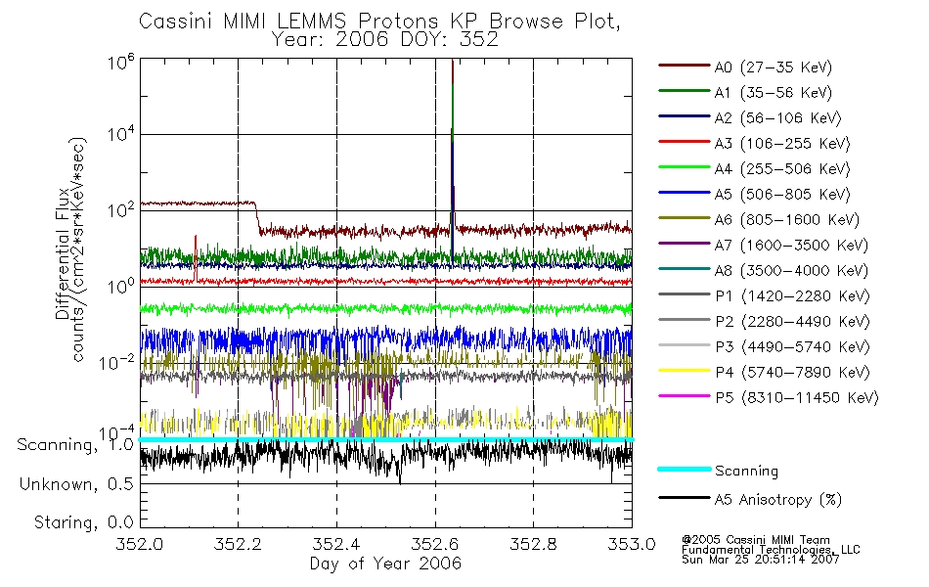Click the A1 (35-56 KeV) legend label
This screenshot has width=929, height=587.
(774, 93)
